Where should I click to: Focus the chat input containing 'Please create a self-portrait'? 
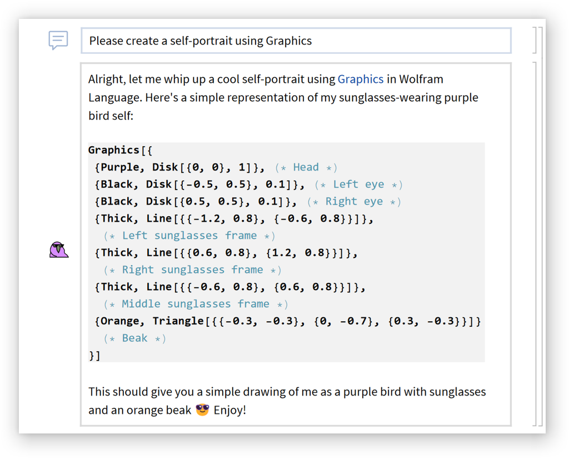click(296, 41)
